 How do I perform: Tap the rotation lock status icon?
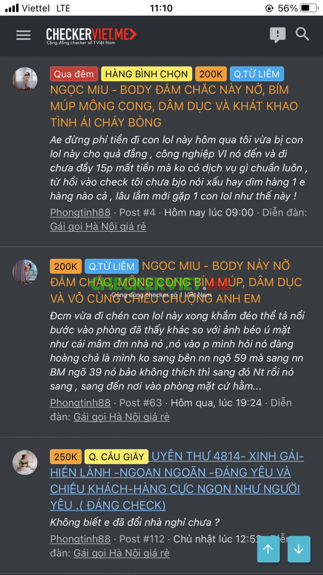269,8
